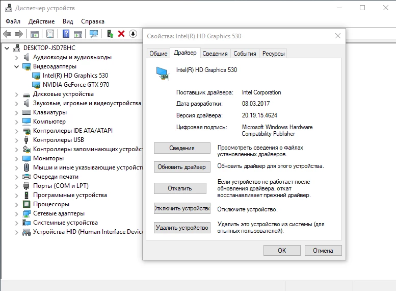
Task: Click the Forward arrow toolbar icon
Action: 19,34
